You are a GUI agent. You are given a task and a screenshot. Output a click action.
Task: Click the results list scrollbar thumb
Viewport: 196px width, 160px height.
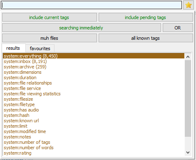(x=188, y=99)
